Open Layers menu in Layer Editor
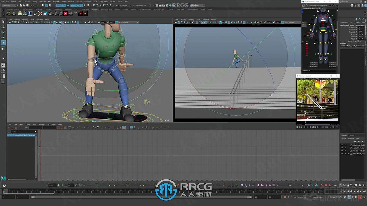This screenshot has height=206, width=367. point(343,138)
